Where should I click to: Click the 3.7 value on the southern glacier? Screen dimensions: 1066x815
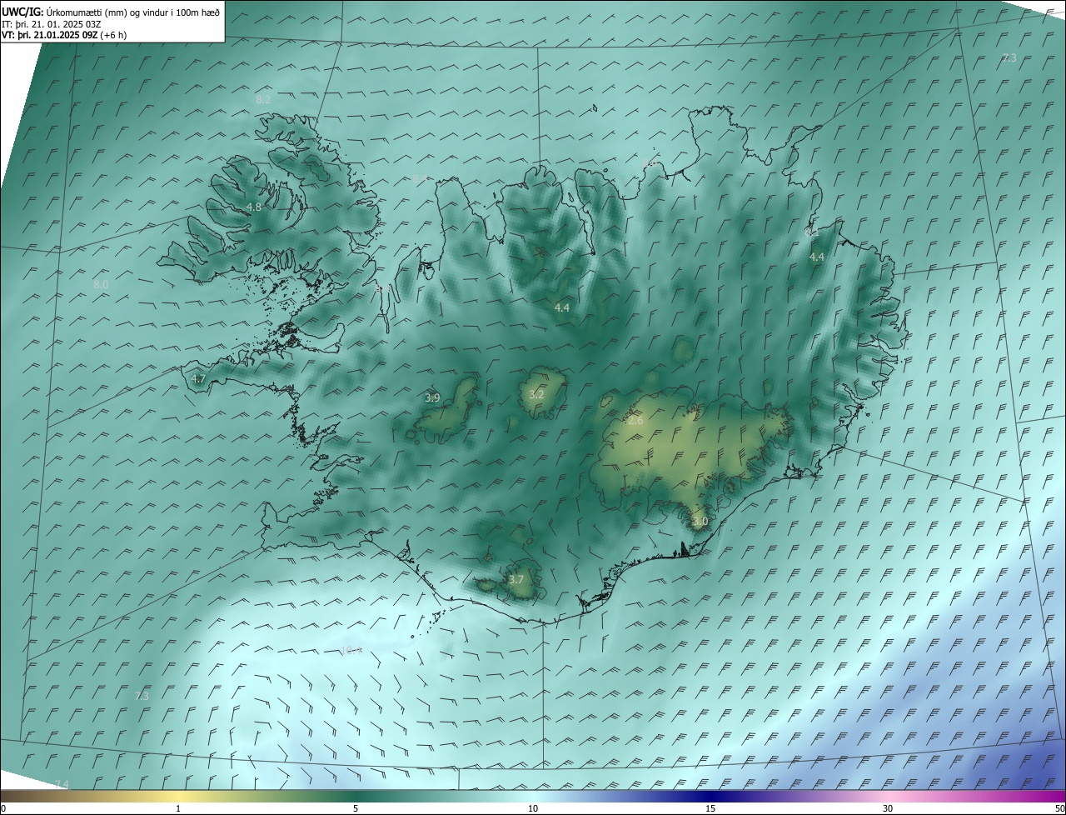(x=516, y=579)
